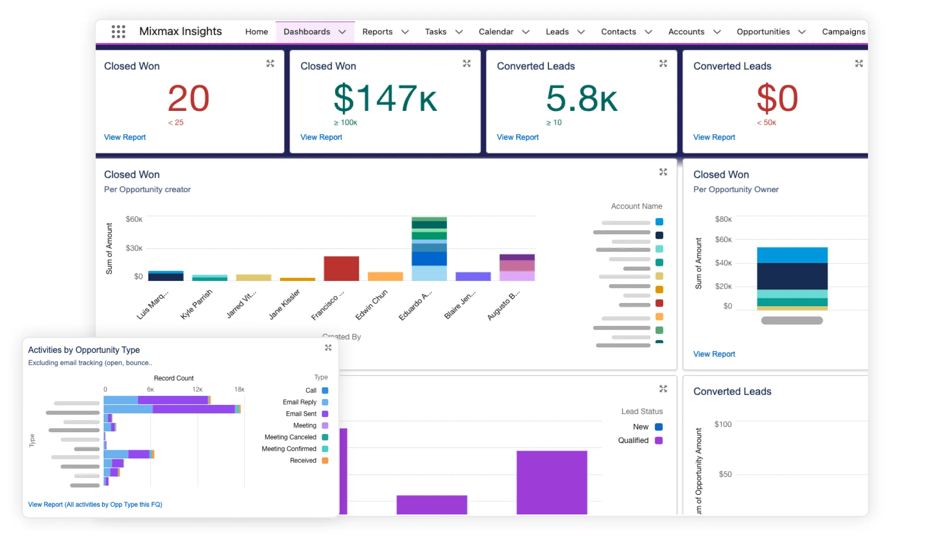The width and height of the screenshot is (930, 540).
Task: Open the Contacts dropdown chevron
Action: (648, 32)
